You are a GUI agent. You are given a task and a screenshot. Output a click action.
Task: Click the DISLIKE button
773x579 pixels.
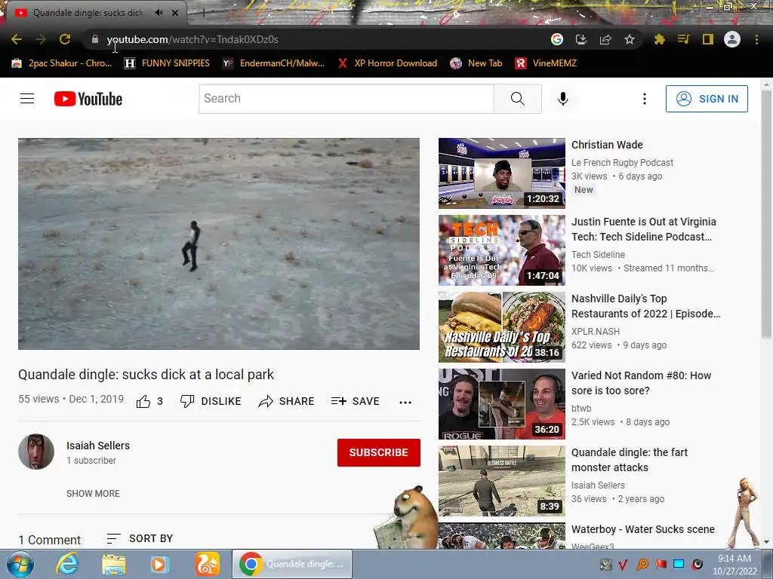(211, 401)
